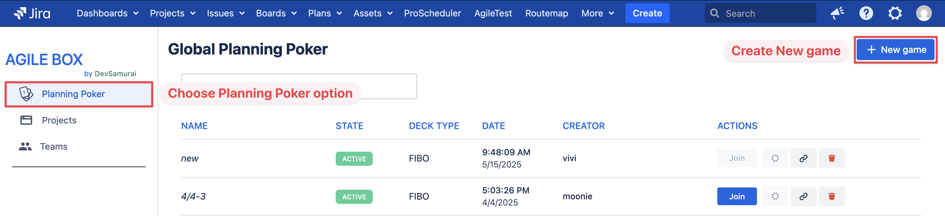Open the user profile avatar

[923, 13]
